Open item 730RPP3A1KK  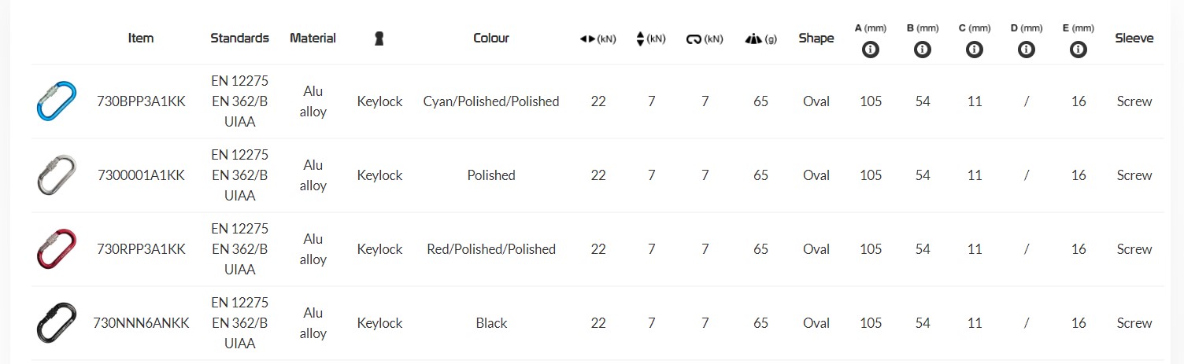[141, 249]
